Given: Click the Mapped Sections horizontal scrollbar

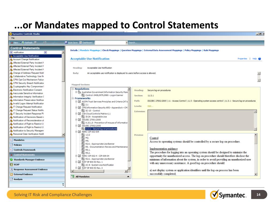Looking at the screenshot, I should [99, 171].
